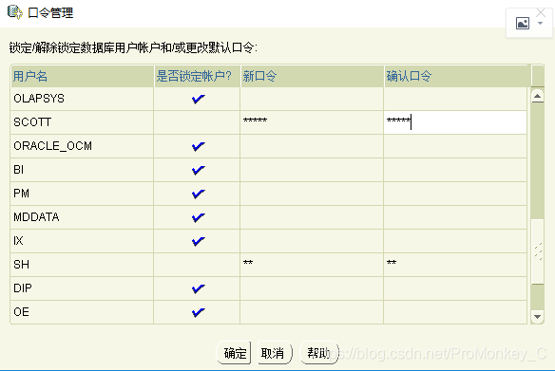Click the new password field for SH
555x371 pixels.
coord(312,265)
